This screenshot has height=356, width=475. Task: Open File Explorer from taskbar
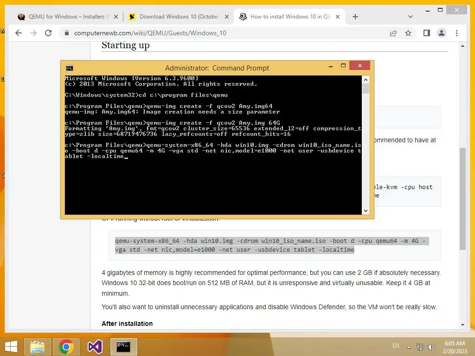[x=37, y=347]
